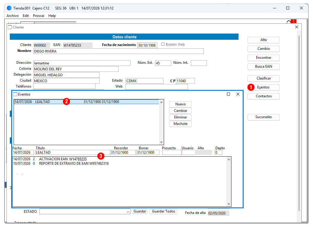Click the Dirección field lamartine
Screen dimensions: 313x227
[x=82, y=63]
